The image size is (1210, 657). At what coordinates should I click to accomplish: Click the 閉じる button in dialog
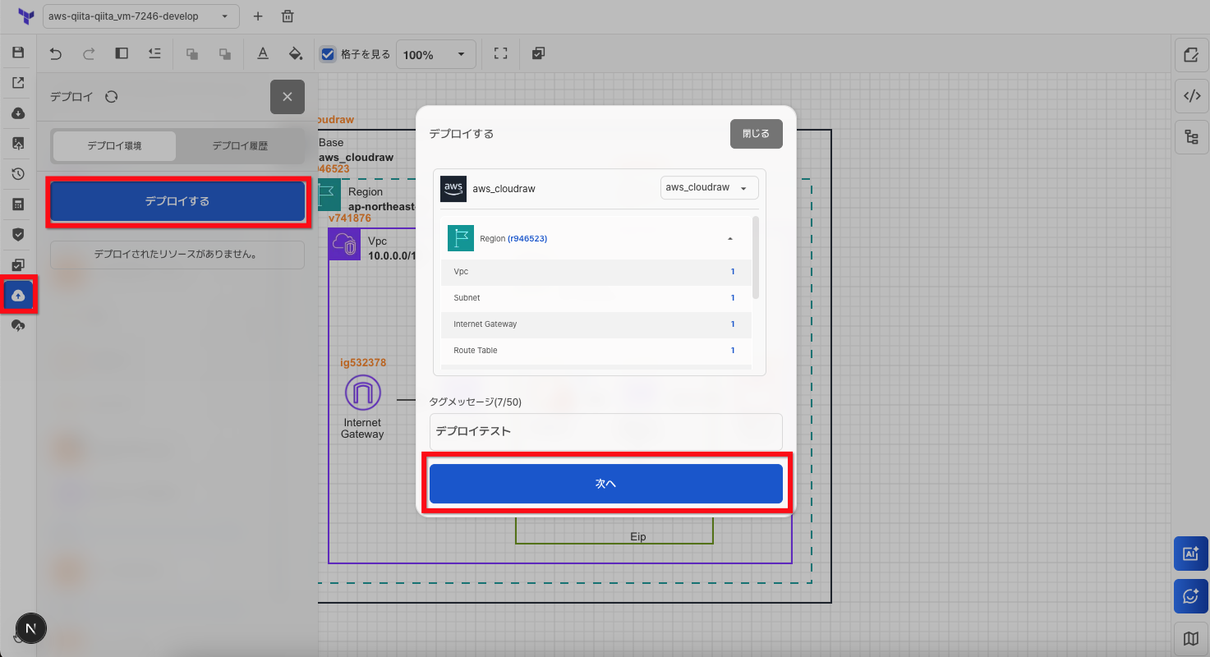coord(757,134)
